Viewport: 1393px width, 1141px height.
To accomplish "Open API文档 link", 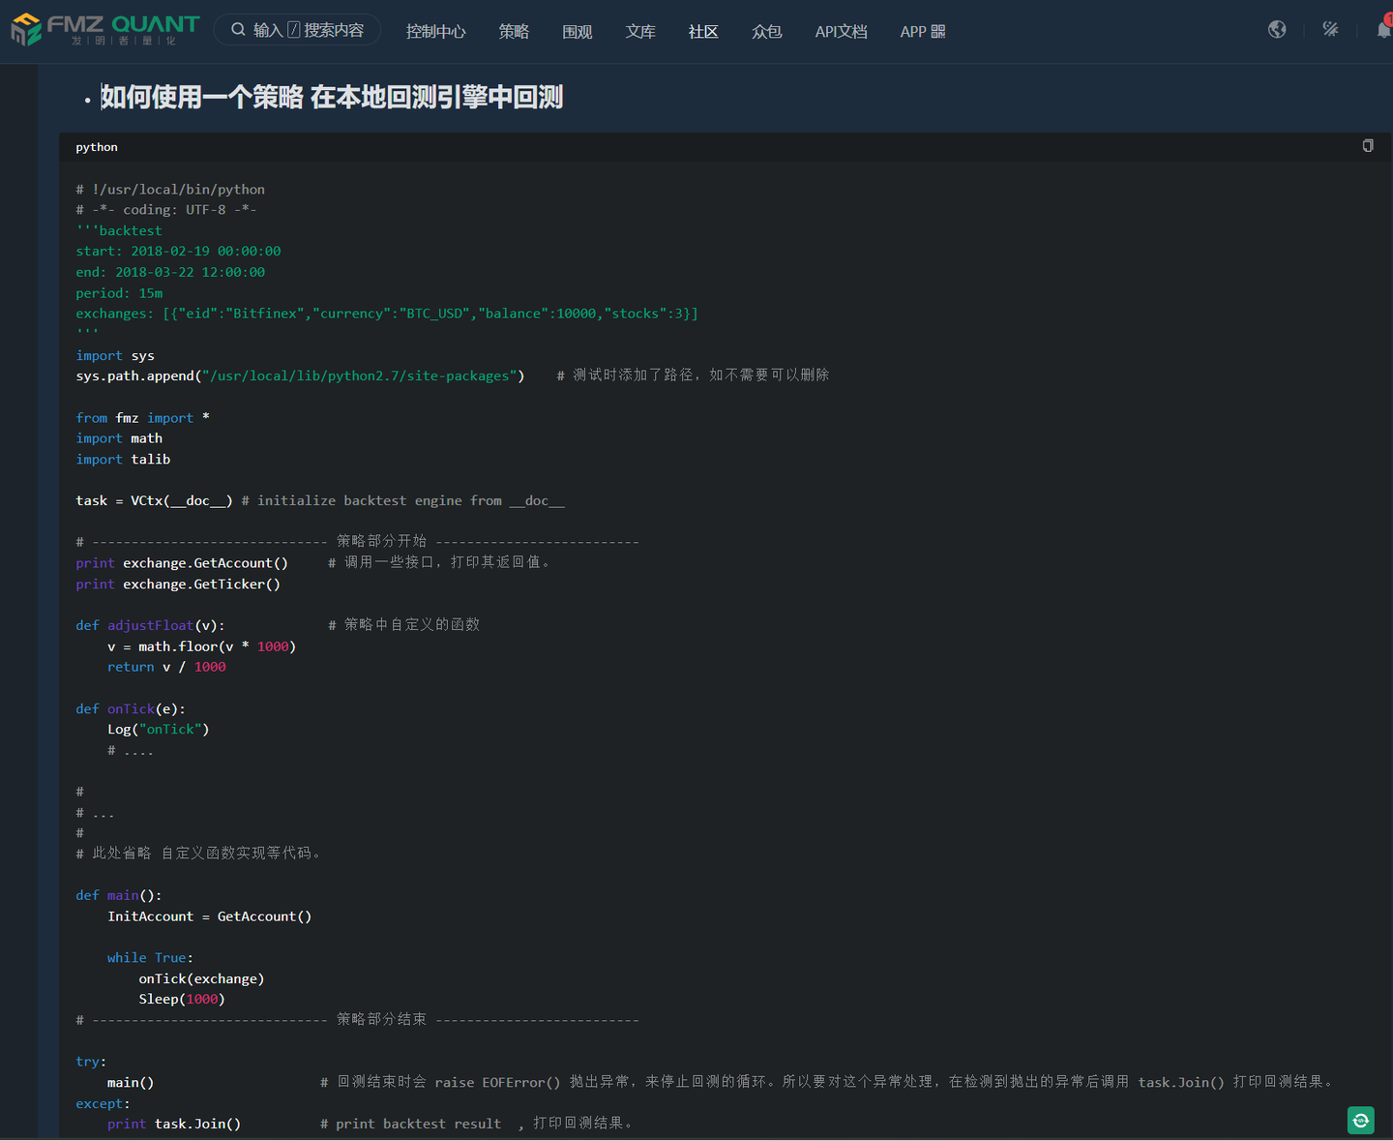I will (x=841, y=32).
